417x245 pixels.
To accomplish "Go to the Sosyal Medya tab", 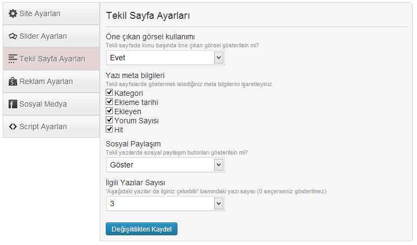I will [51, 104].
